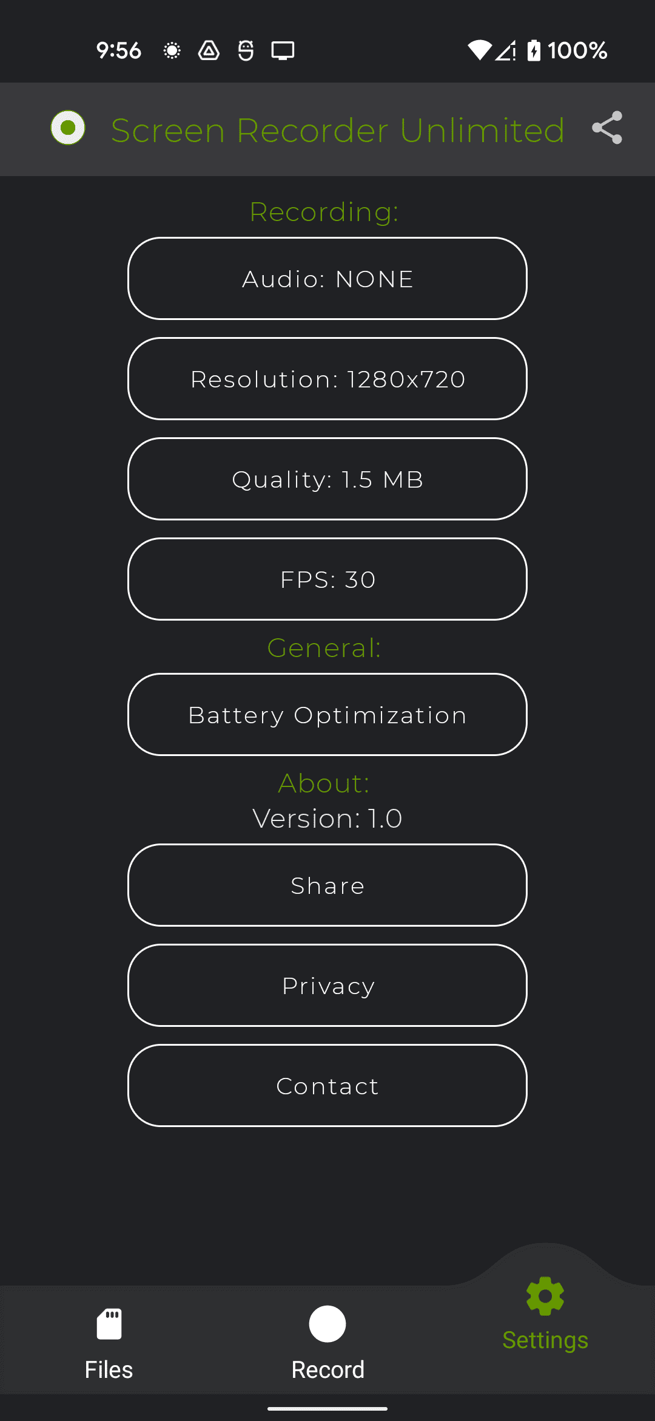Tap the green record logo icon
This screenshot has height=1421, width=655.
click(x=68, y=128)
